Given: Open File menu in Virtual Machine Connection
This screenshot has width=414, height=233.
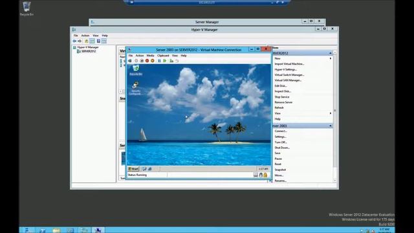Looking at the screenshot, I should (x=131, y=56).
